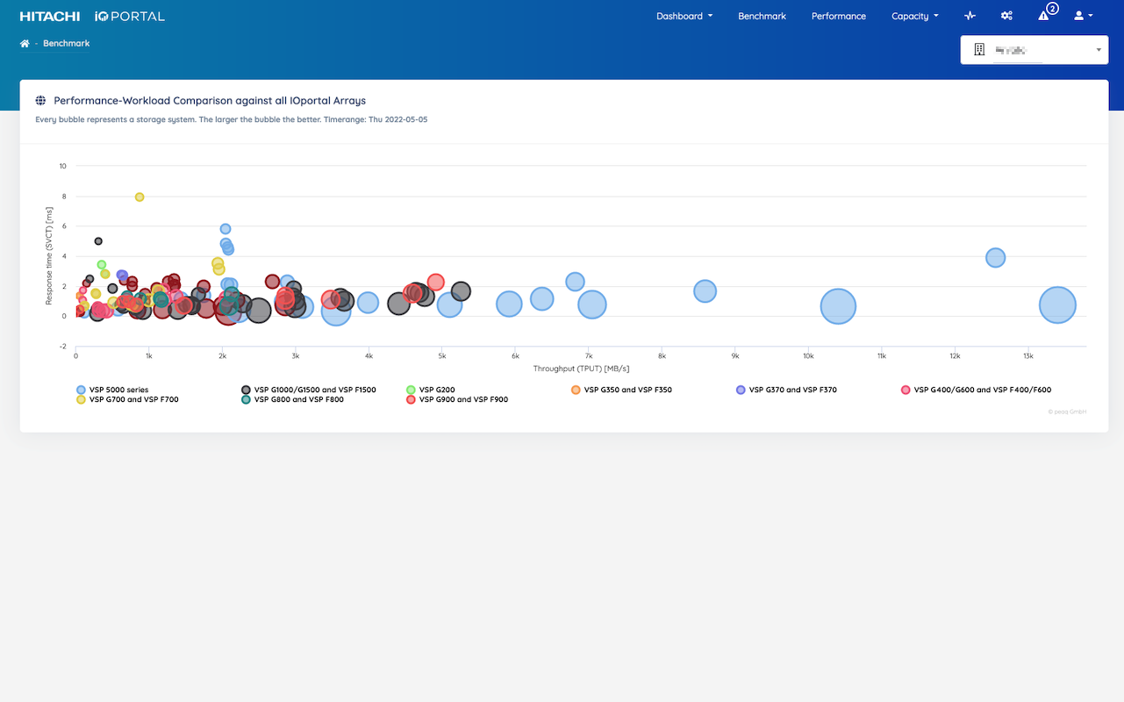This screenshot has width=1124, height=702.
Task: Click the Benchmark breadcrumb link
Action: tap(67, 44)
